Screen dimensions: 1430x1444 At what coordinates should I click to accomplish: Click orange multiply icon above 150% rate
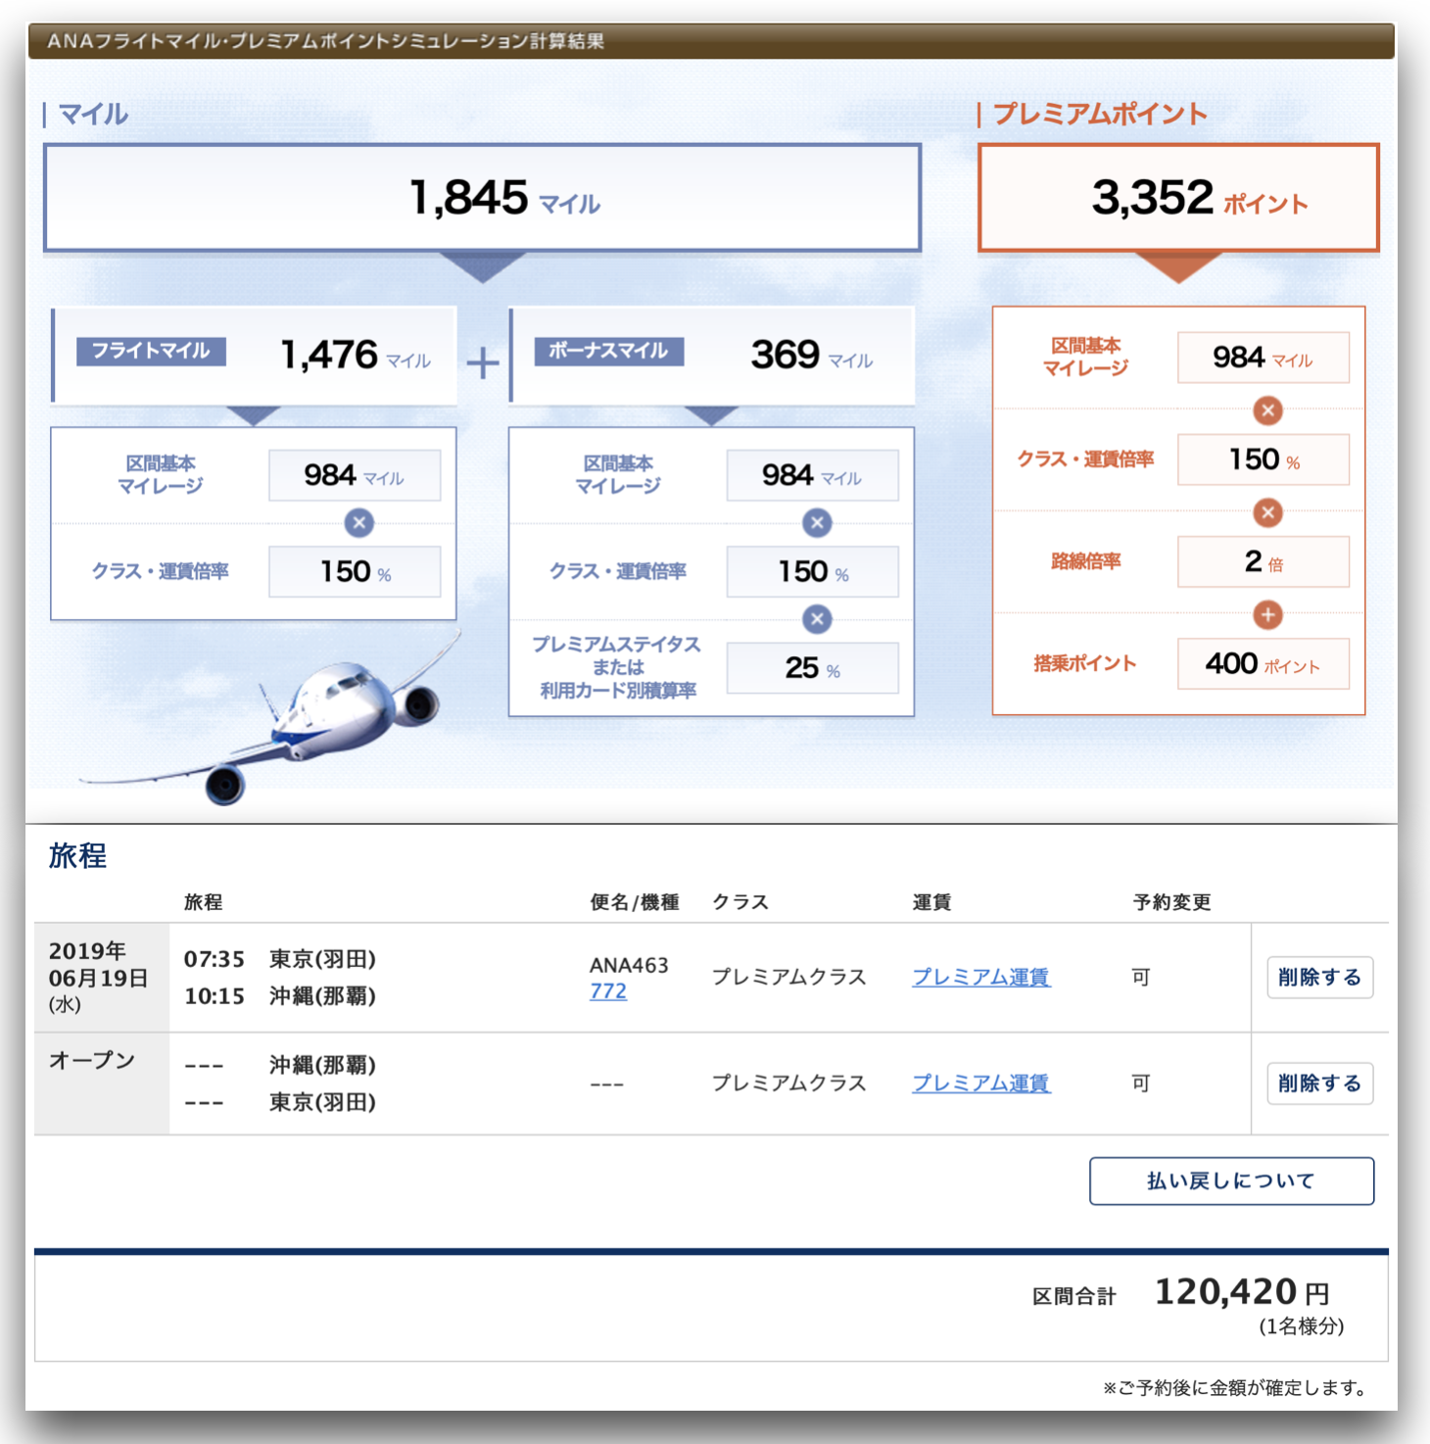click(1267, 410)
